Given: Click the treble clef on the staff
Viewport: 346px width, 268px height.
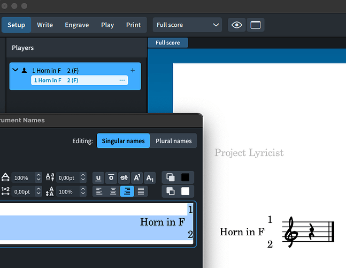Looking at the screenshot, I should point(291,232).
